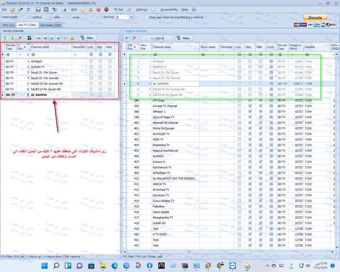Click Filter in Original channels toolbar

[x=184, y=38]
